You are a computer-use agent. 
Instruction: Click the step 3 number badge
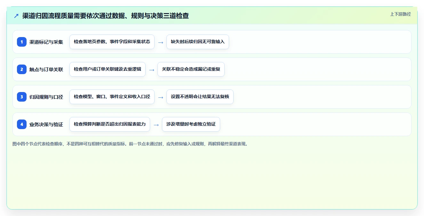pyautogui.click(x=22, y=97)
